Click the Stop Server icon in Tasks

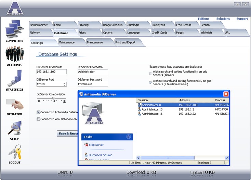tap(86, 145)
